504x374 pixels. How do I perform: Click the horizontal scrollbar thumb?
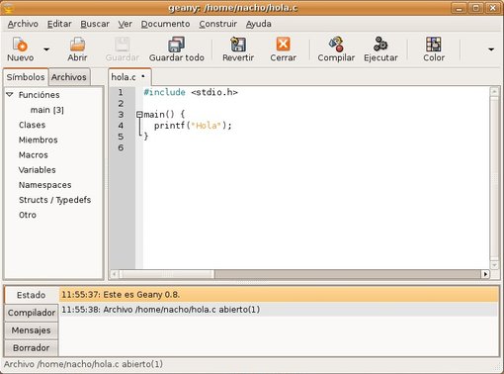[x=167, y=274]
